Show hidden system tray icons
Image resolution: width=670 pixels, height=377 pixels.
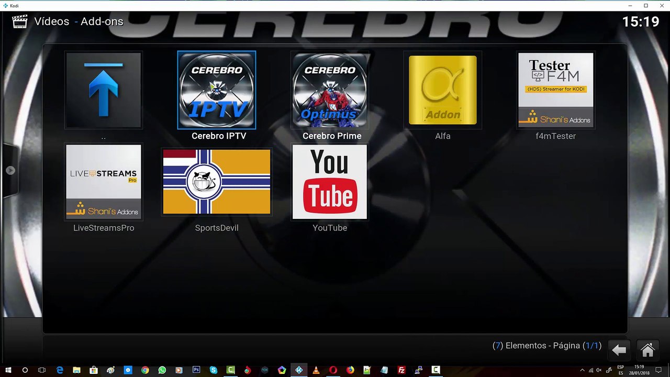click(x=582, y=370)
